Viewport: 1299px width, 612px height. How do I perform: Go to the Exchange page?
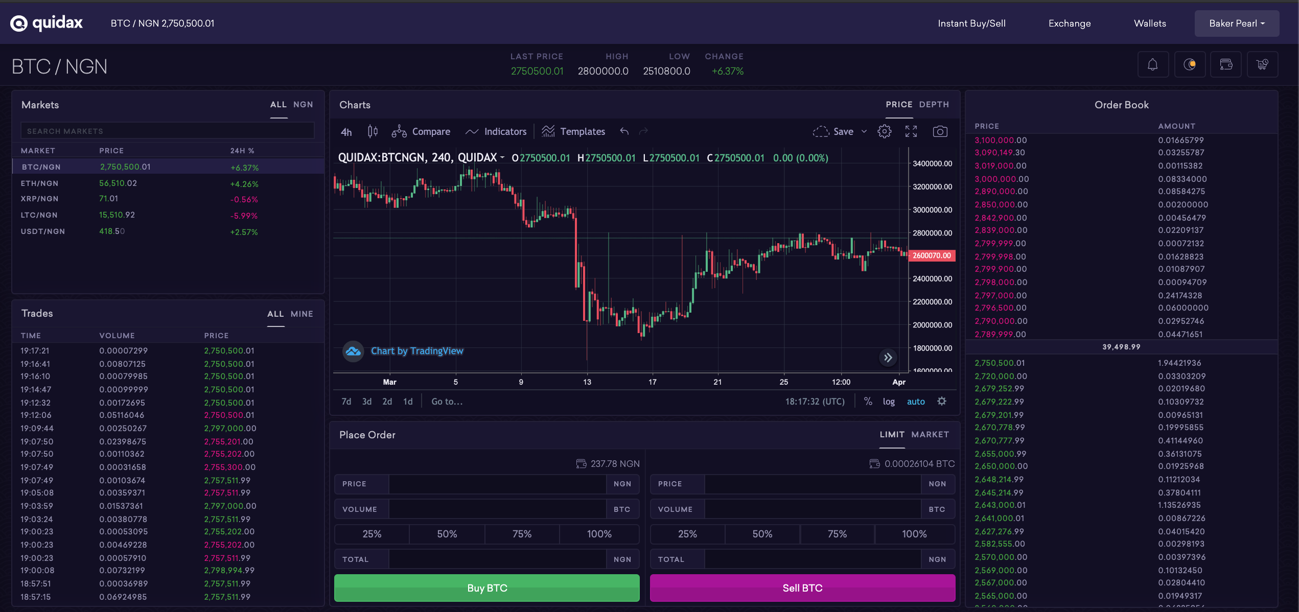point(1070,23)
